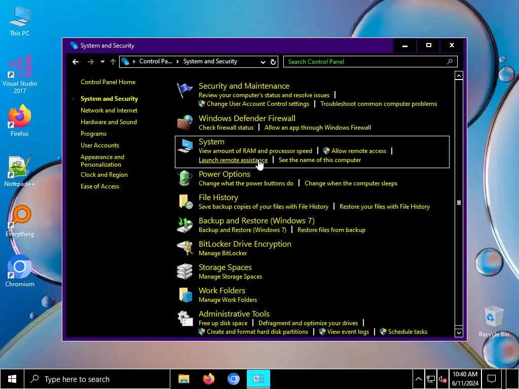Click the muted volume tray icon
The height and width of the screenshot is (389, 519).
(442, 379)
